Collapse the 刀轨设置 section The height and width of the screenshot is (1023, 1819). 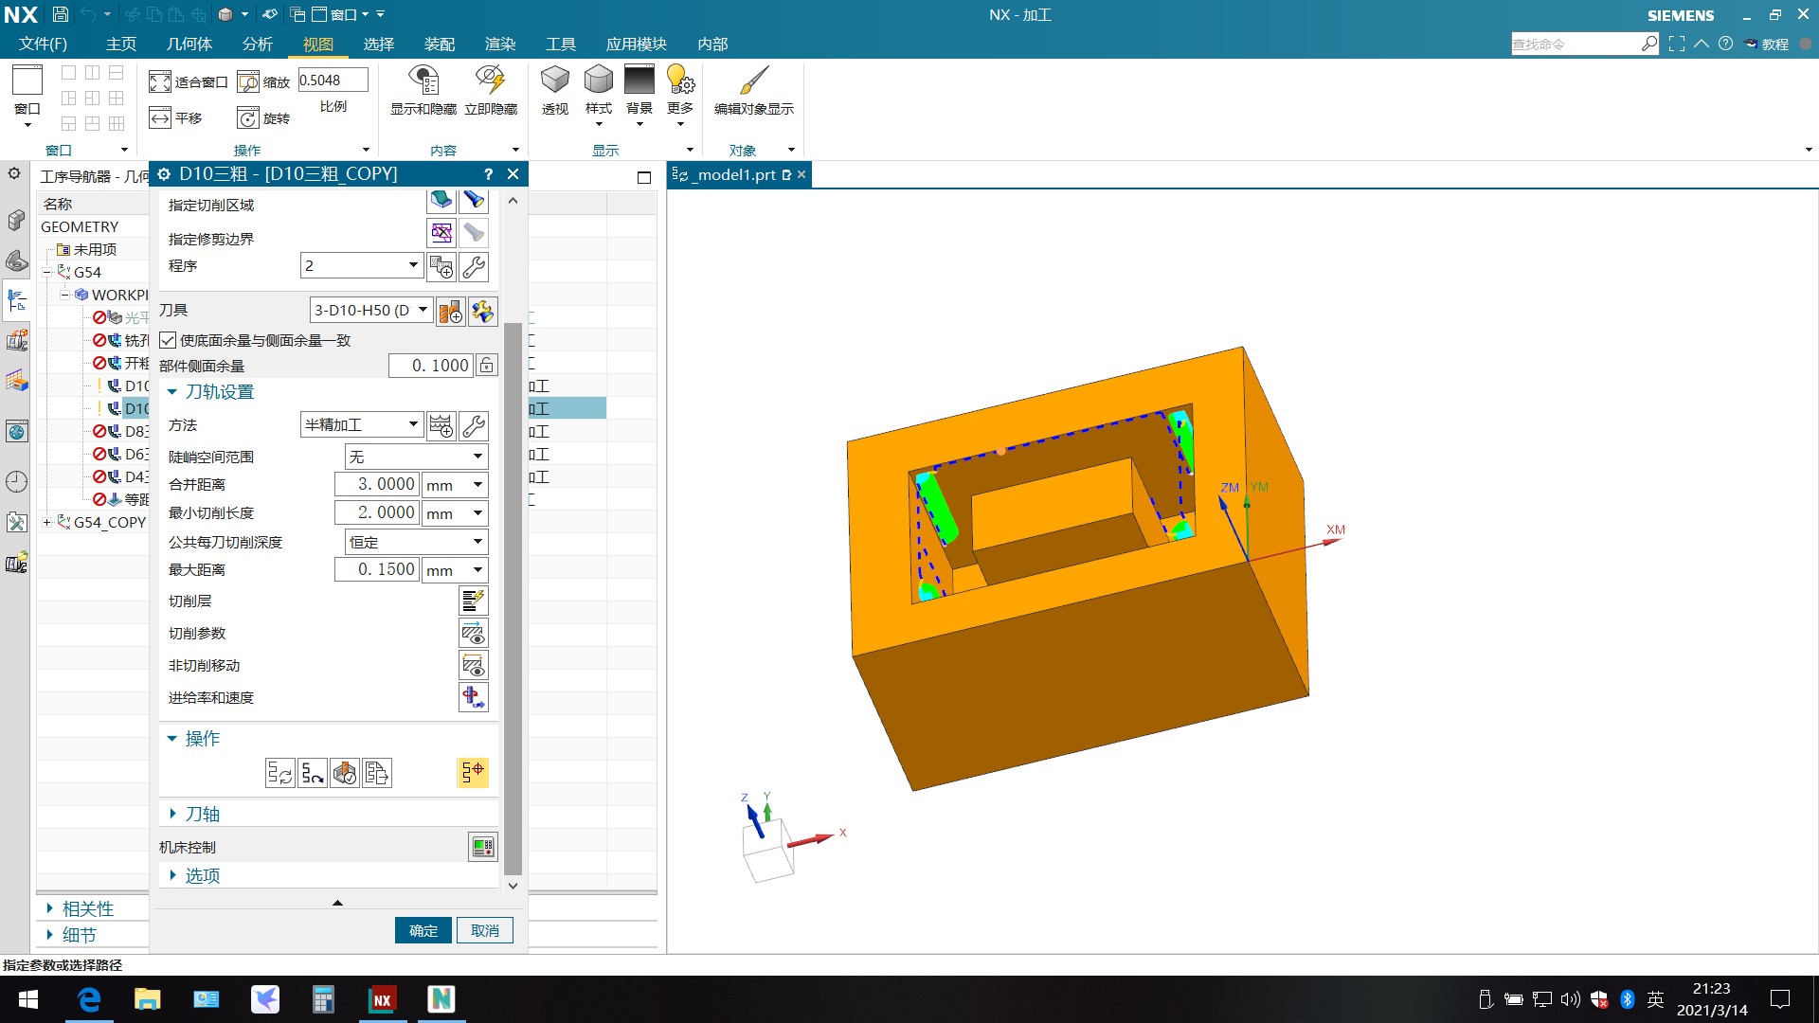click(x=210, y=392)
